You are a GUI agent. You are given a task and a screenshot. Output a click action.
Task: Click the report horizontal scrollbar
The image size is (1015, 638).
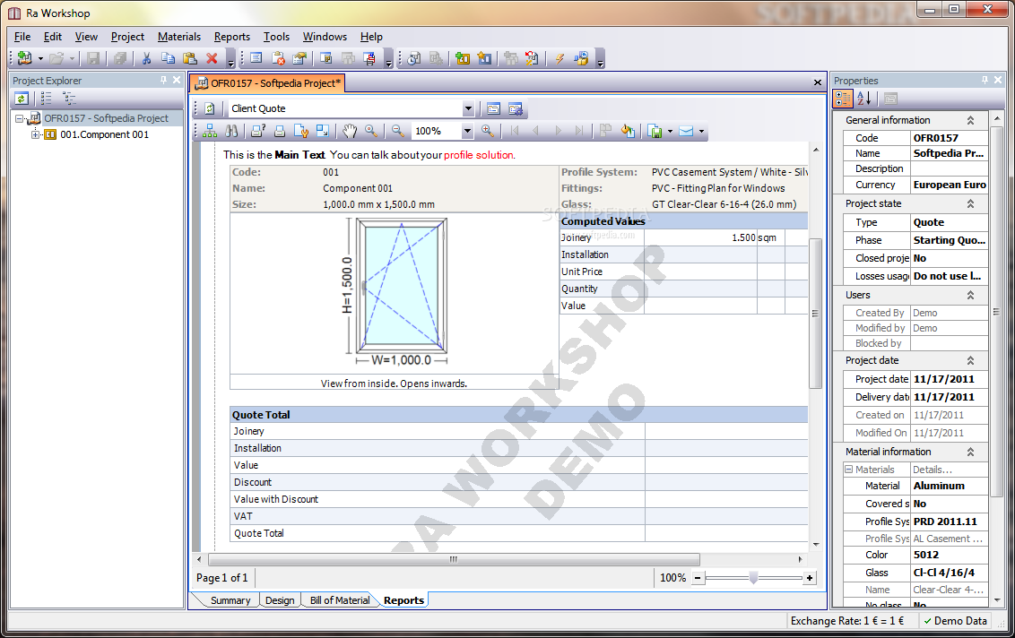point(454,559)
